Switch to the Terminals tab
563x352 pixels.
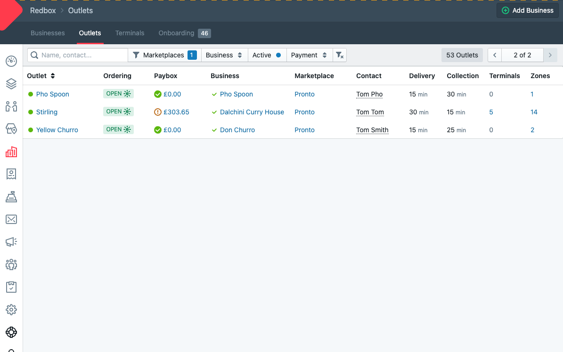130,33
